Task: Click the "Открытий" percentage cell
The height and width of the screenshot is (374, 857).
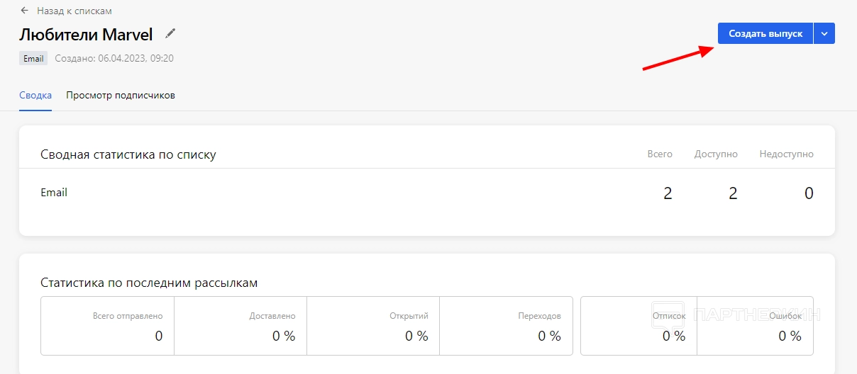Action: 373,326
